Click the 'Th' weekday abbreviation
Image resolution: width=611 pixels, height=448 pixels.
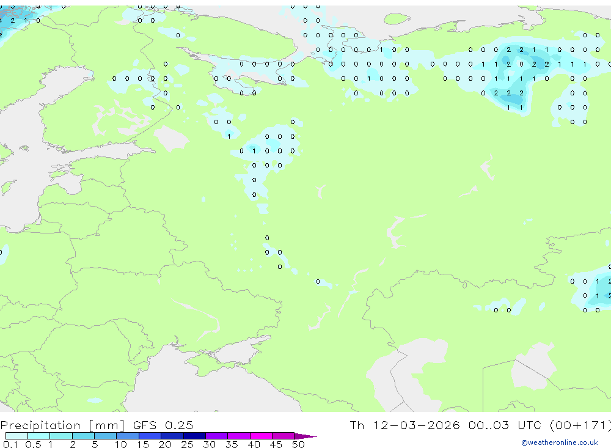[x=357, y=425]
